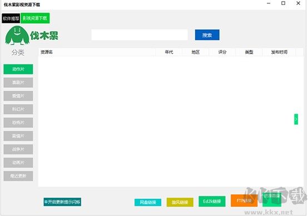Viewport: 308px width, 216px height.
Task: Toggle 开启更新提示闪烁 option
Action: pos(62,202)
